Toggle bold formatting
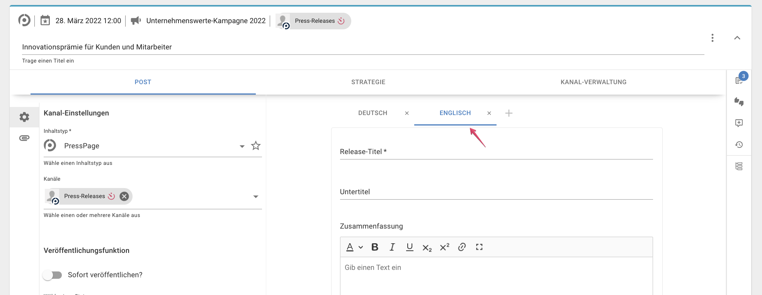The image size is (762, 295). point(375,247)
